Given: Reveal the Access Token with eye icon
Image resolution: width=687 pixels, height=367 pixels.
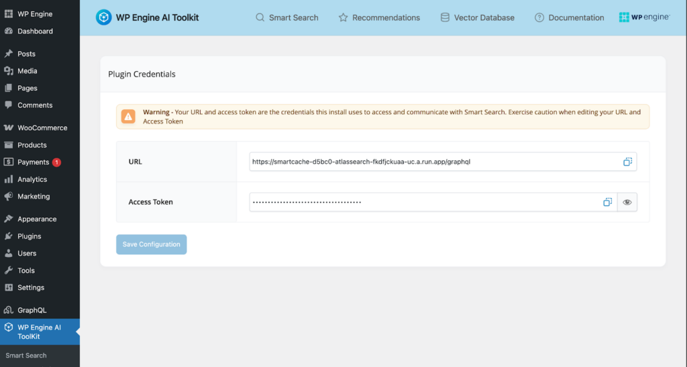Looking at the screenshot, I should (x=627, y=202).
